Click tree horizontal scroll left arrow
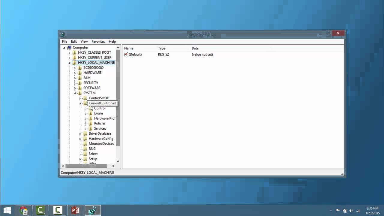The width and height of the screenshot is (384, 216). 63,166
